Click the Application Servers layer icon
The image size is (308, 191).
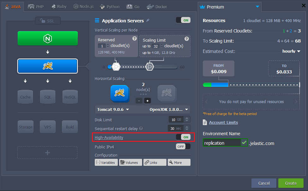pos(97,20)
